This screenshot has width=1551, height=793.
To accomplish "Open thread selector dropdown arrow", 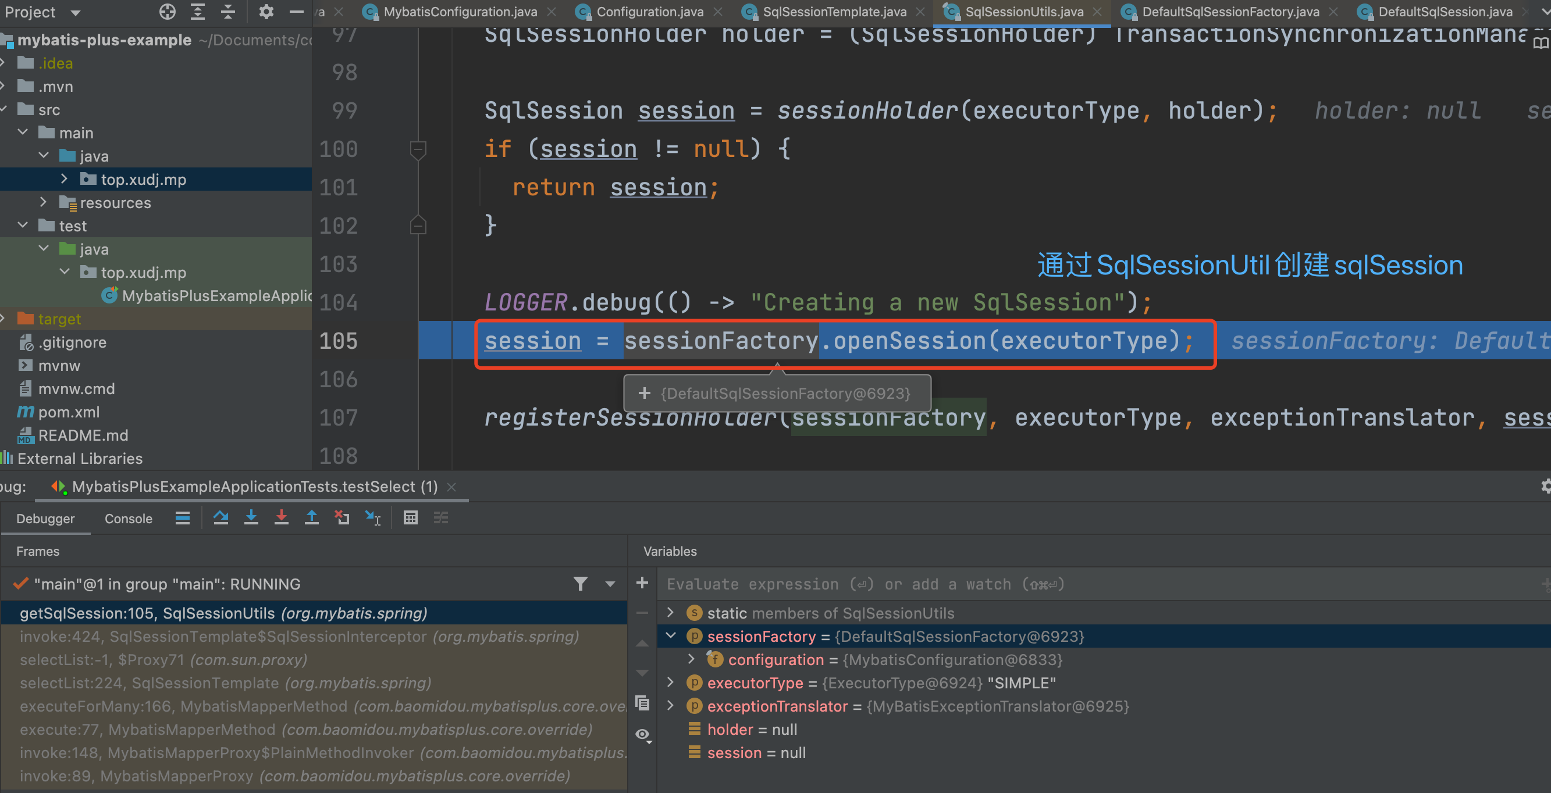I will (x=610, y=584).
